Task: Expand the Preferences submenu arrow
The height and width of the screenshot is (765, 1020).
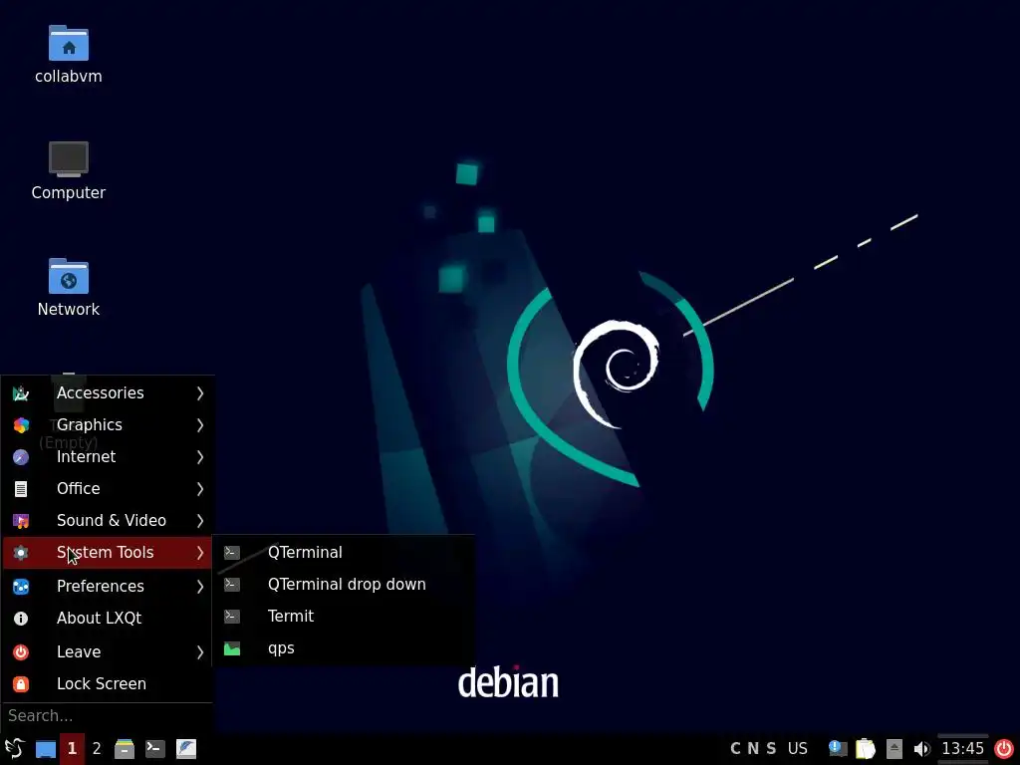Action: pyautogui.click(x=200, y=586)
